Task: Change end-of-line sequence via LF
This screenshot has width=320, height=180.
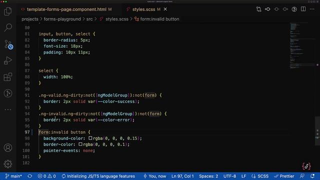Action: [x=243, y=176]
